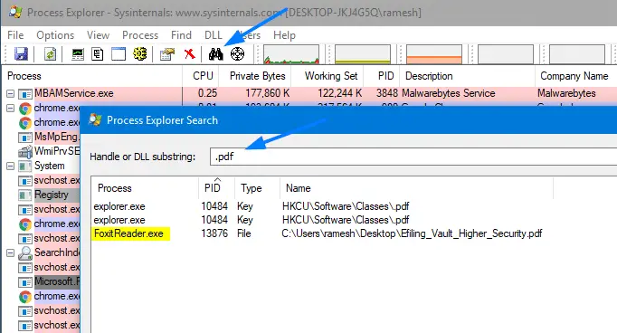Screen dimensions: 617x333
Task: Click the Handle or DLL substring field
Action: (413, 157)
